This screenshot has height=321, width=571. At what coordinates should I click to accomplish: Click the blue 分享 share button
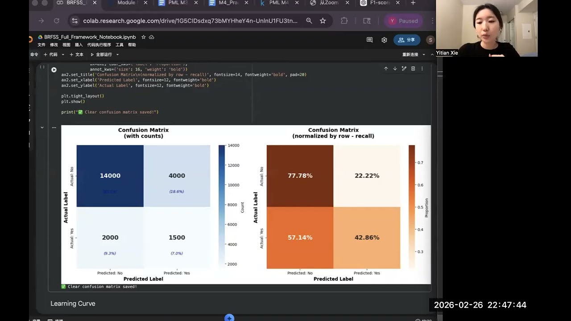tap(406, 40)
